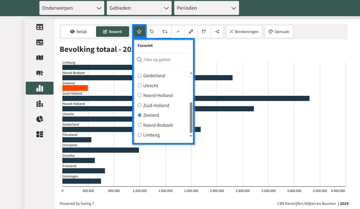Click the Gelderland chart label

pos(71,124)
